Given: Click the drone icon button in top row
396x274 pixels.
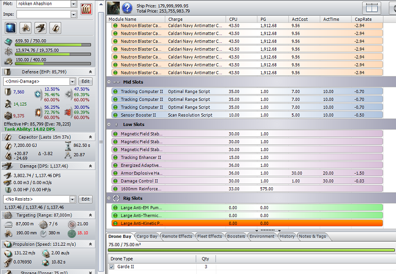Looking at the screenshot, I should click(x=26, y=28).
